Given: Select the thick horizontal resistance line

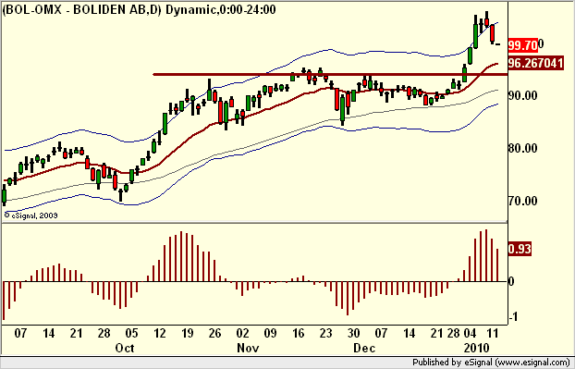Looking at the screenshot, I should coord(330,75).
